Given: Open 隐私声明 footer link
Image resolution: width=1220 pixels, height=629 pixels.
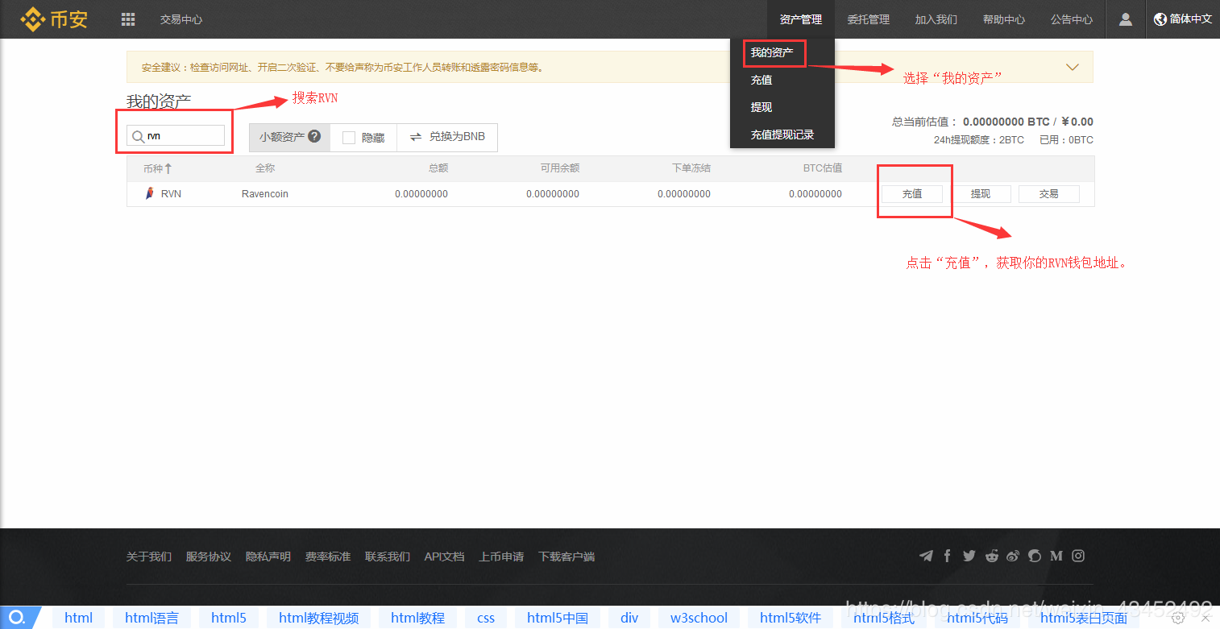Looking at the screenshot, I should click(x=268, y=557).
